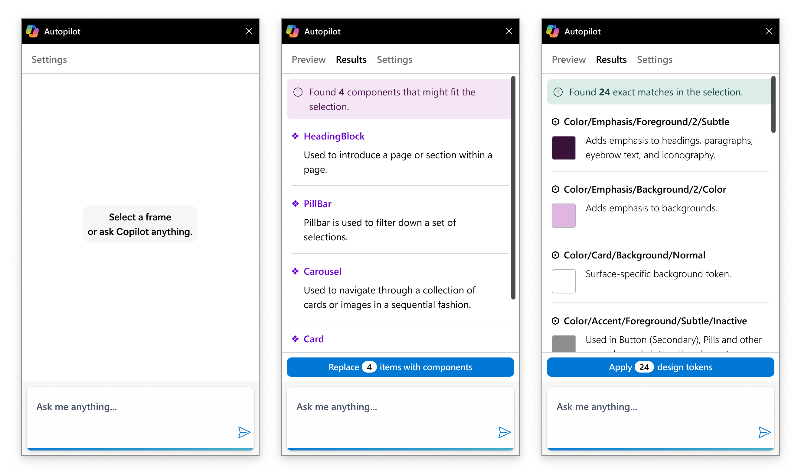
Task: Click the token icon beside Color/Emphasis/Background/2/Color
Action: pyautogui.click(x=556, y=189)
